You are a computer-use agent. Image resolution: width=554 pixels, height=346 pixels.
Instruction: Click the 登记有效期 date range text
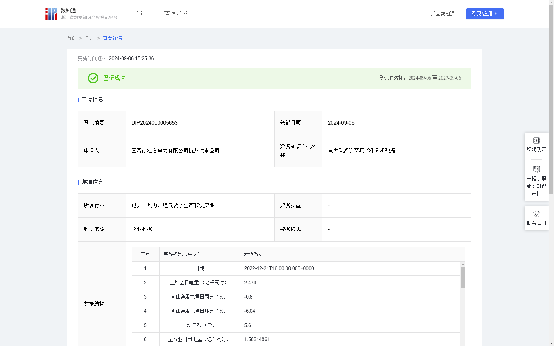pyautogui.click(x=420, y=78)
